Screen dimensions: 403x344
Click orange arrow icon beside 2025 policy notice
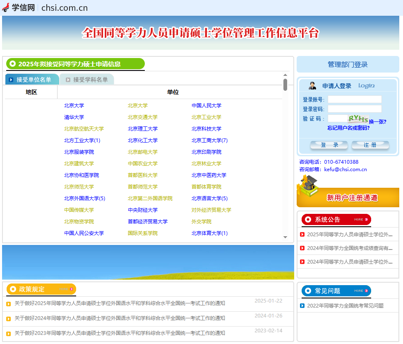[8, 304]
